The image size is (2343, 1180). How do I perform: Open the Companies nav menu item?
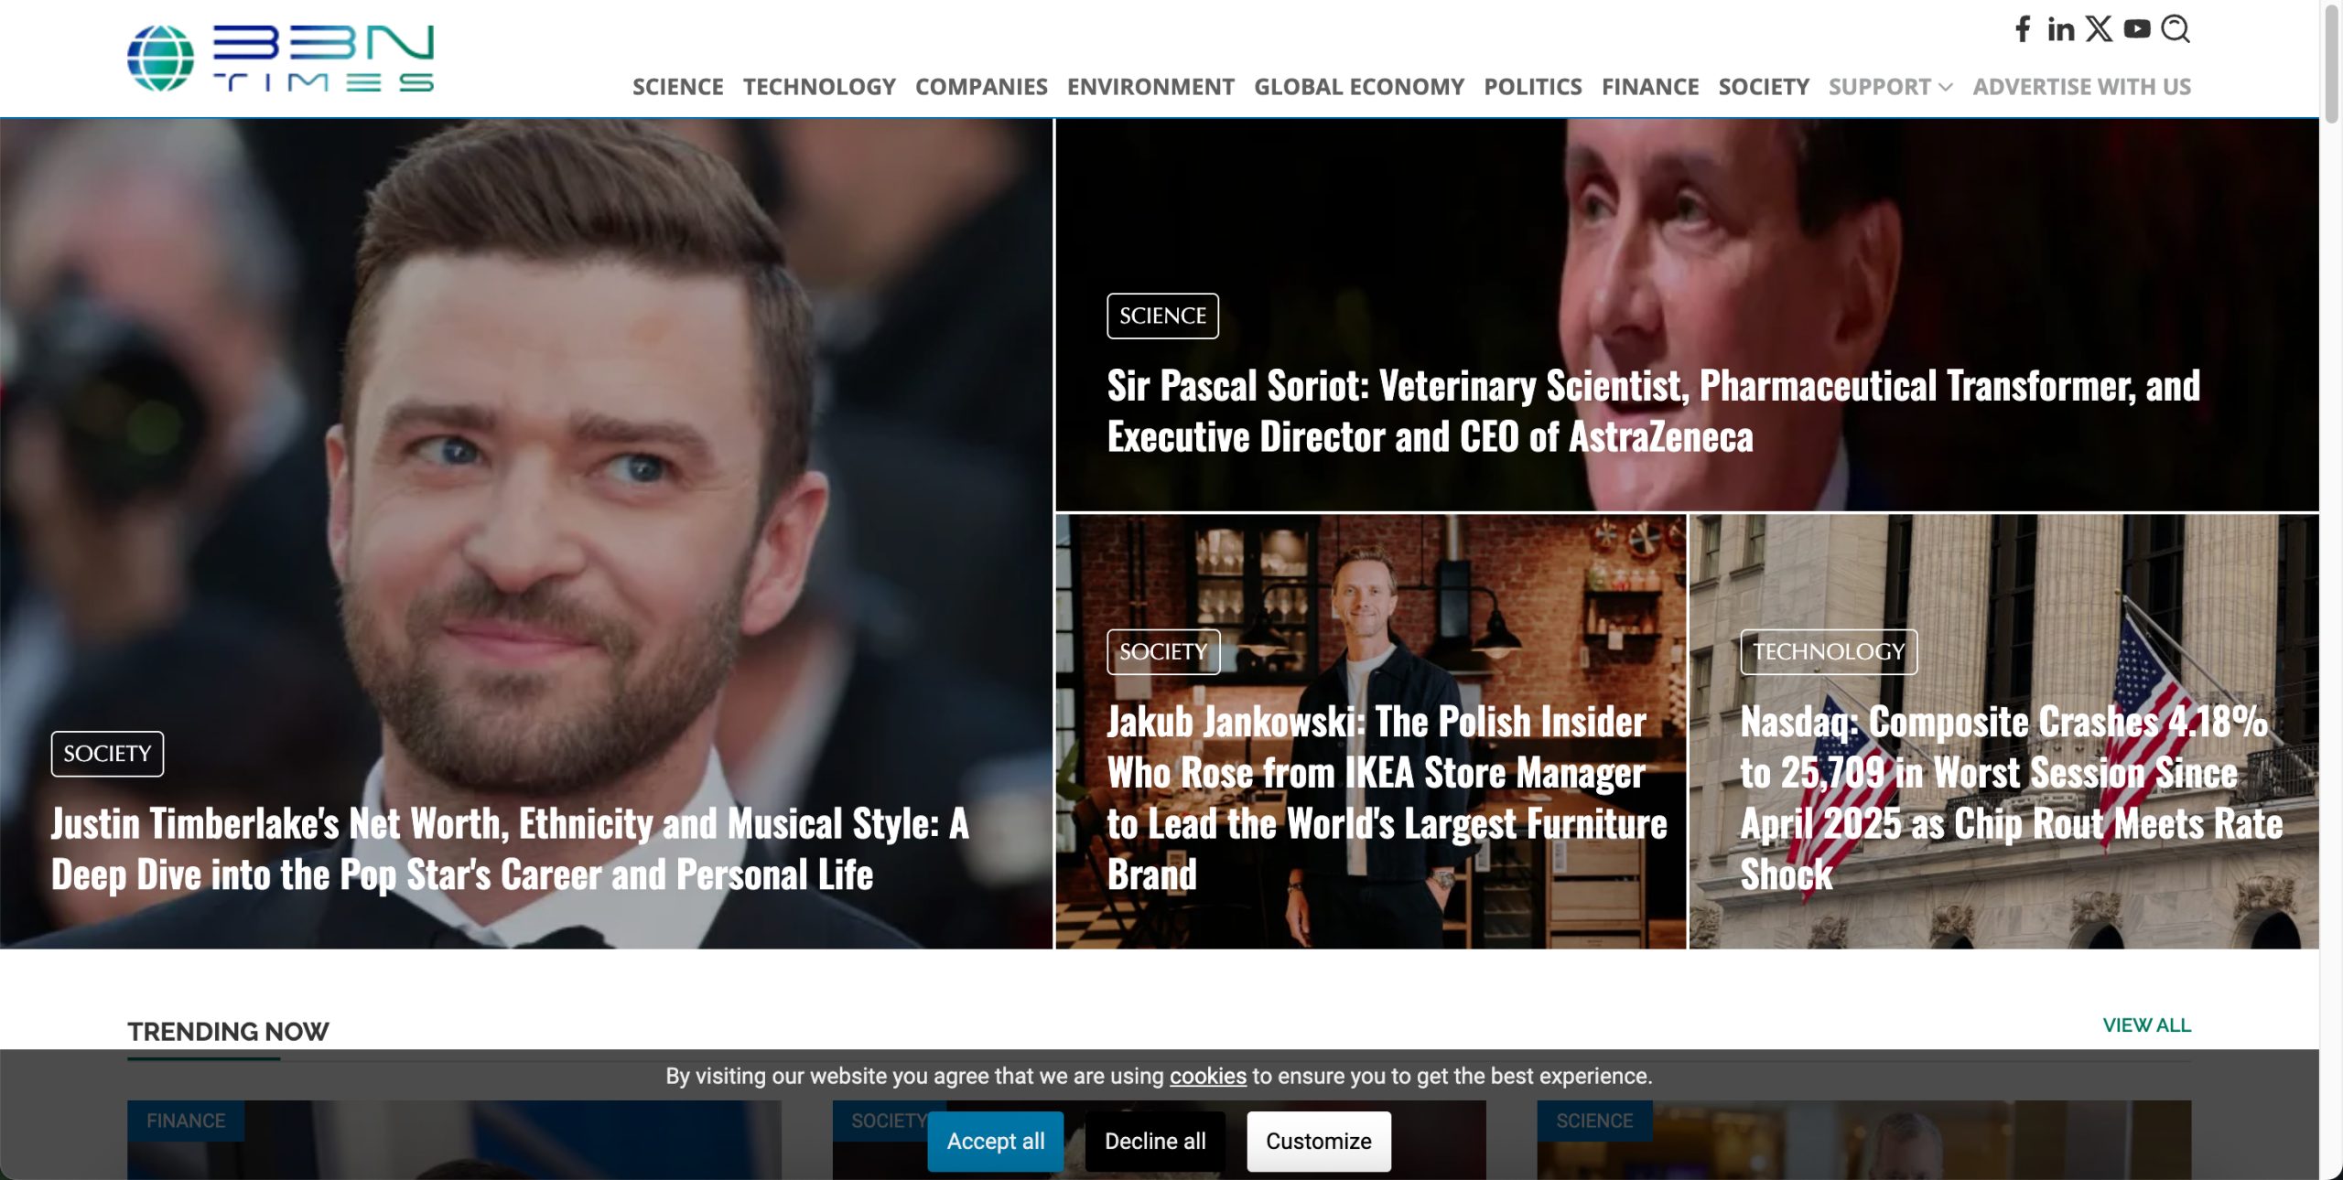coord(981,87)
